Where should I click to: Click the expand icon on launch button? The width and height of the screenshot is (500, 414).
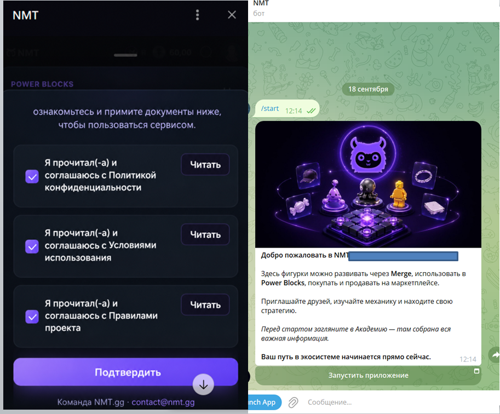[476, 371]
